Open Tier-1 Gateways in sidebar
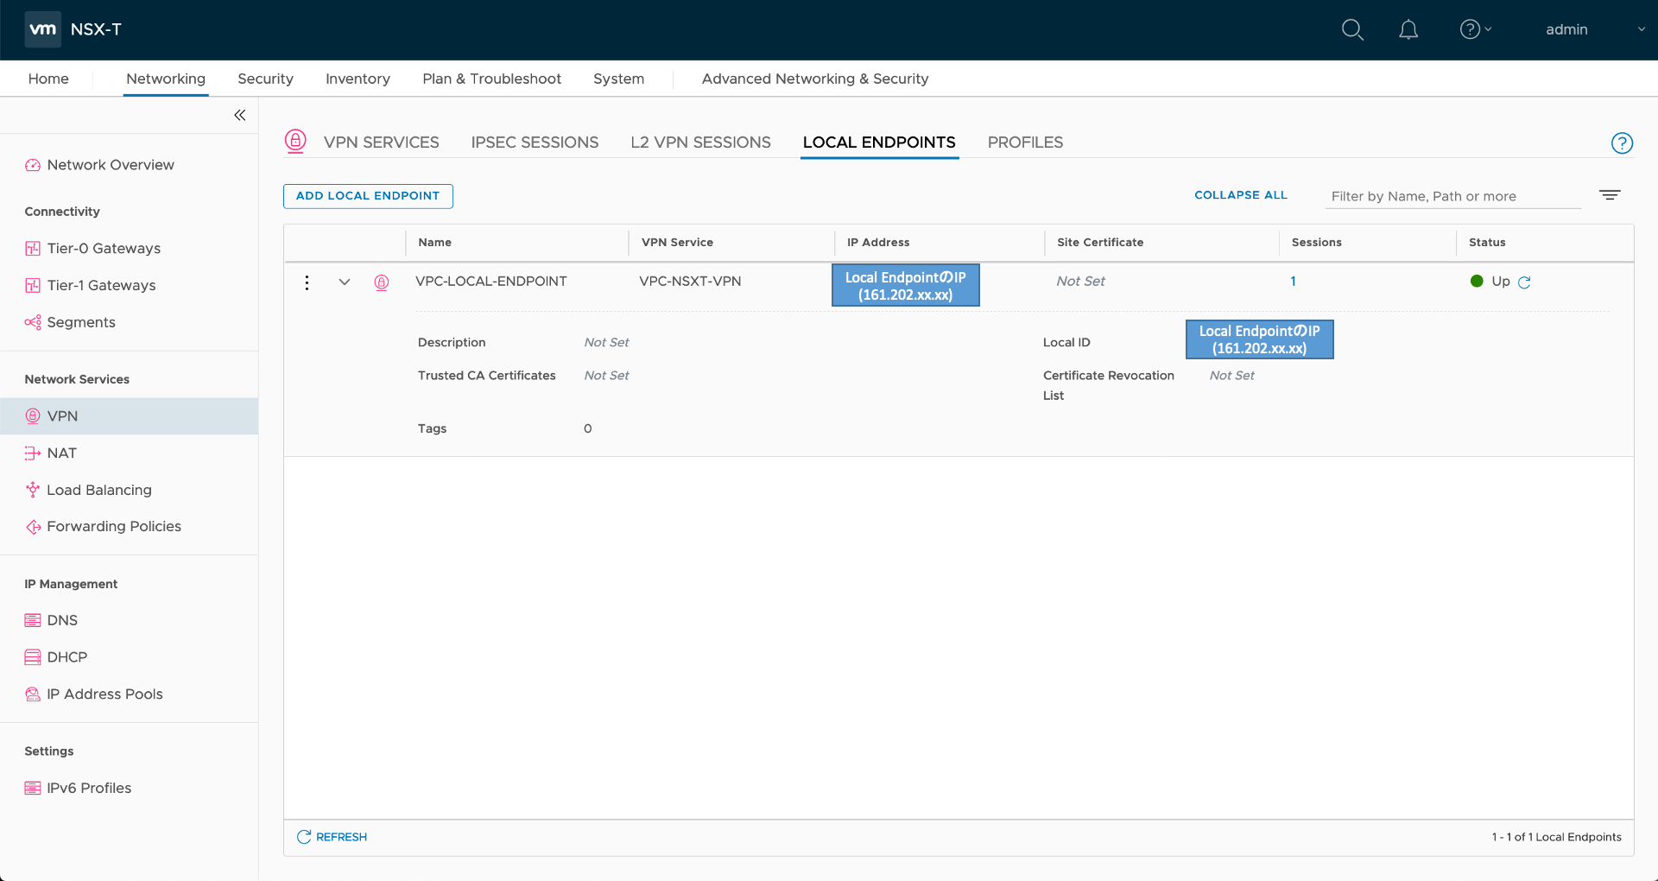The width and height of the screenshot is (1658, 881). click(x=101, y=286)
